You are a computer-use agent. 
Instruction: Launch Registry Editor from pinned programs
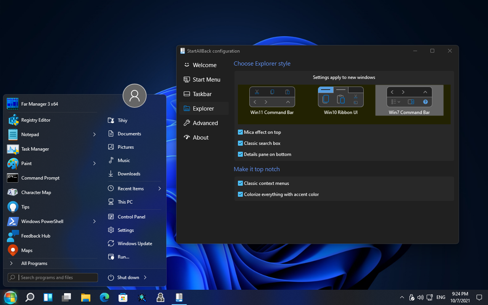(x=36, y=120)
